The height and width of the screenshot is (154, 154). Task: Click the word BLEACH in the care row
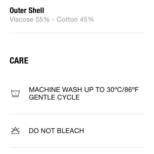[x=70, y=131]
